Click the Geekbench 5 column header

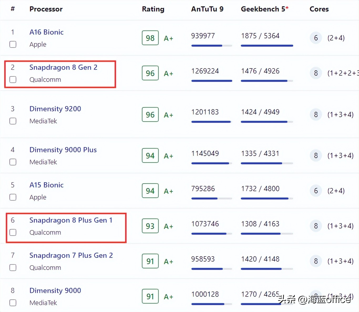click(x=264, y=9)
